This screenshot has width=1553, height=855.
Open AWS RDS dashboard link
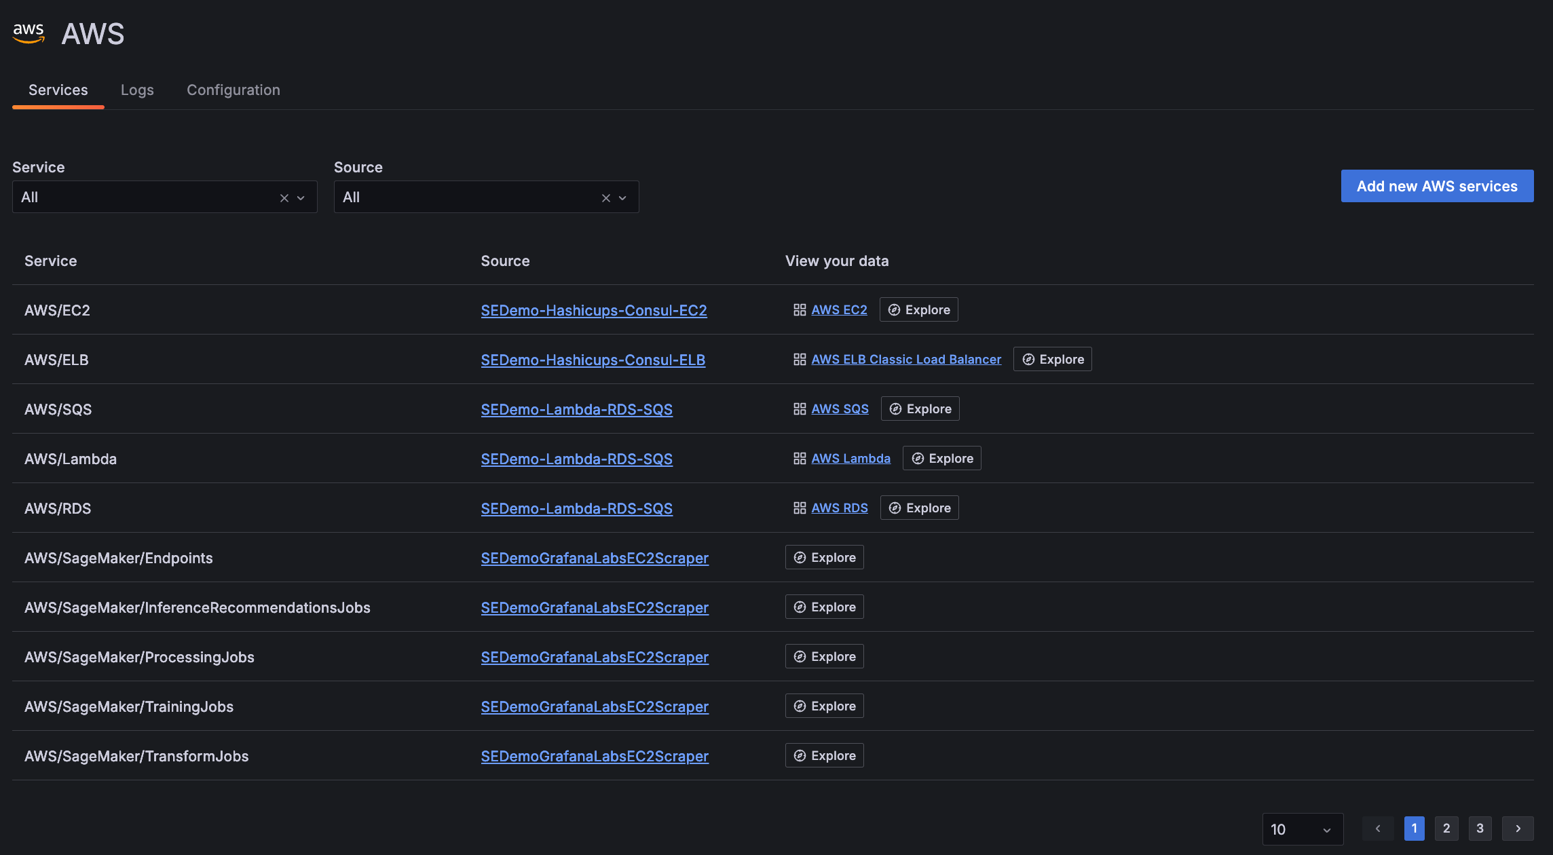pos(840,508)
